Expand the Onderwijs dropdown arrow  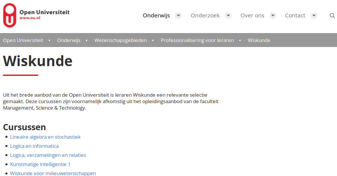178,16
